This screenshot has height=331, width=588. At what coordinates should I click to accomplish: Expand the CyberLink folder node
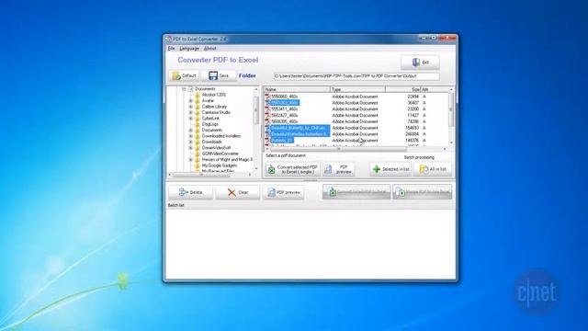190,119
